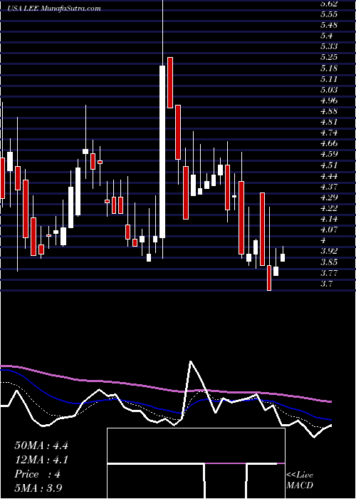Click the 4.59 price axis label

[x=329, y=155]
